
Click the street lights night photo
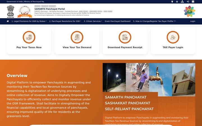[x=114, y=77]
